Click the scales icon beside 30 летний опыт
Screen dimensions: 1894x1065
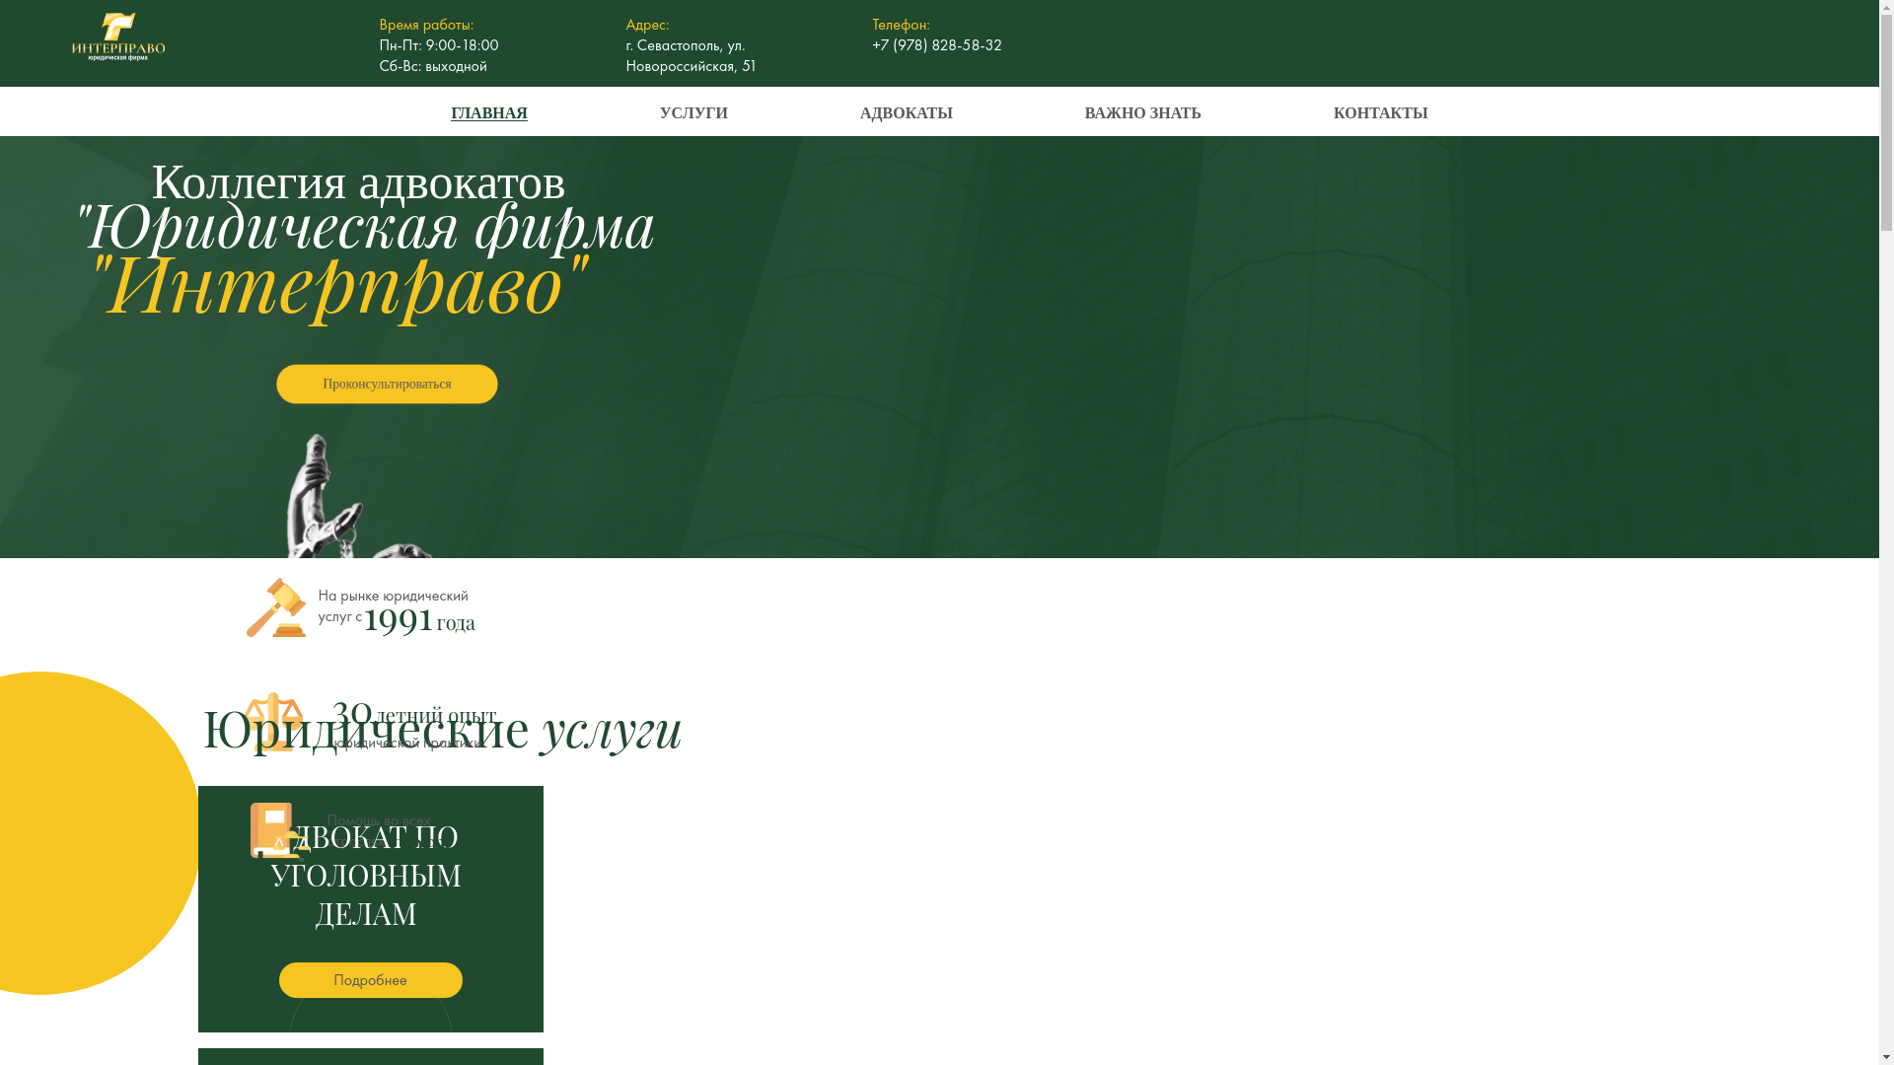(273, 722)
